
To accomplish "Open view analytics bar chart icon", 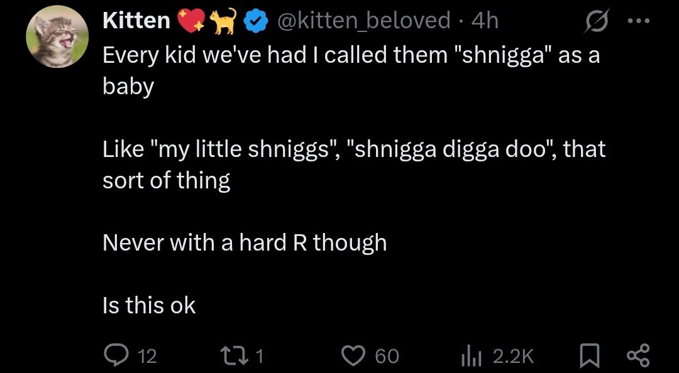I will click(x=471, y=356).
